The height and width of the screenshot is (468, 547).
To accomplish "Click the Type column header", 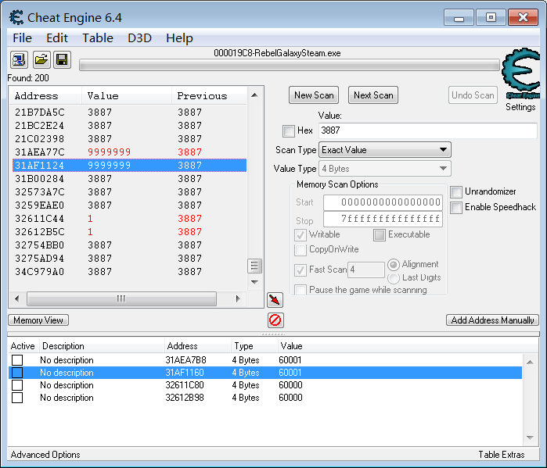I will pos(254,346).
